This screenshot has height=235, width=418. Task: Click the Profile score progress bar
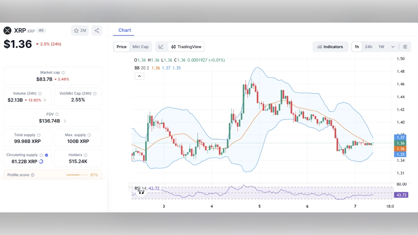pyautogui.click(x=77, y=175)
